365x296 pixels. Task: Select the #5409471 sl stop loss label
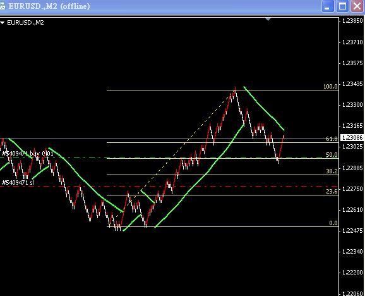coord(18,183)
